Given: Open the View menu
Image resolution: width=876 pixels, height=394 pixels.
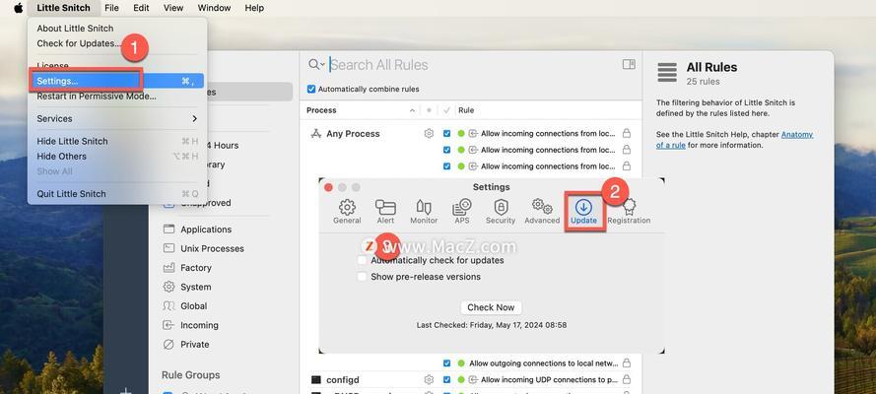Looking at the screenshot, I should point(173,8).
